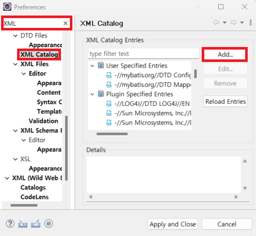Click the disabled Remove button

[x=225, y=84]
